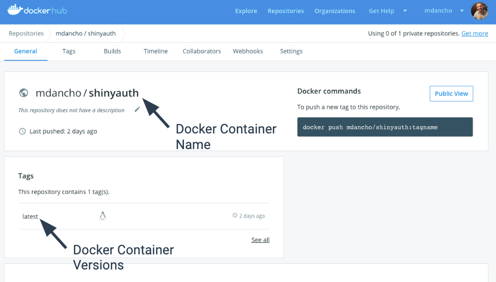Open the Webhooks tab
The image size is (496, 282).
point(248,51)
